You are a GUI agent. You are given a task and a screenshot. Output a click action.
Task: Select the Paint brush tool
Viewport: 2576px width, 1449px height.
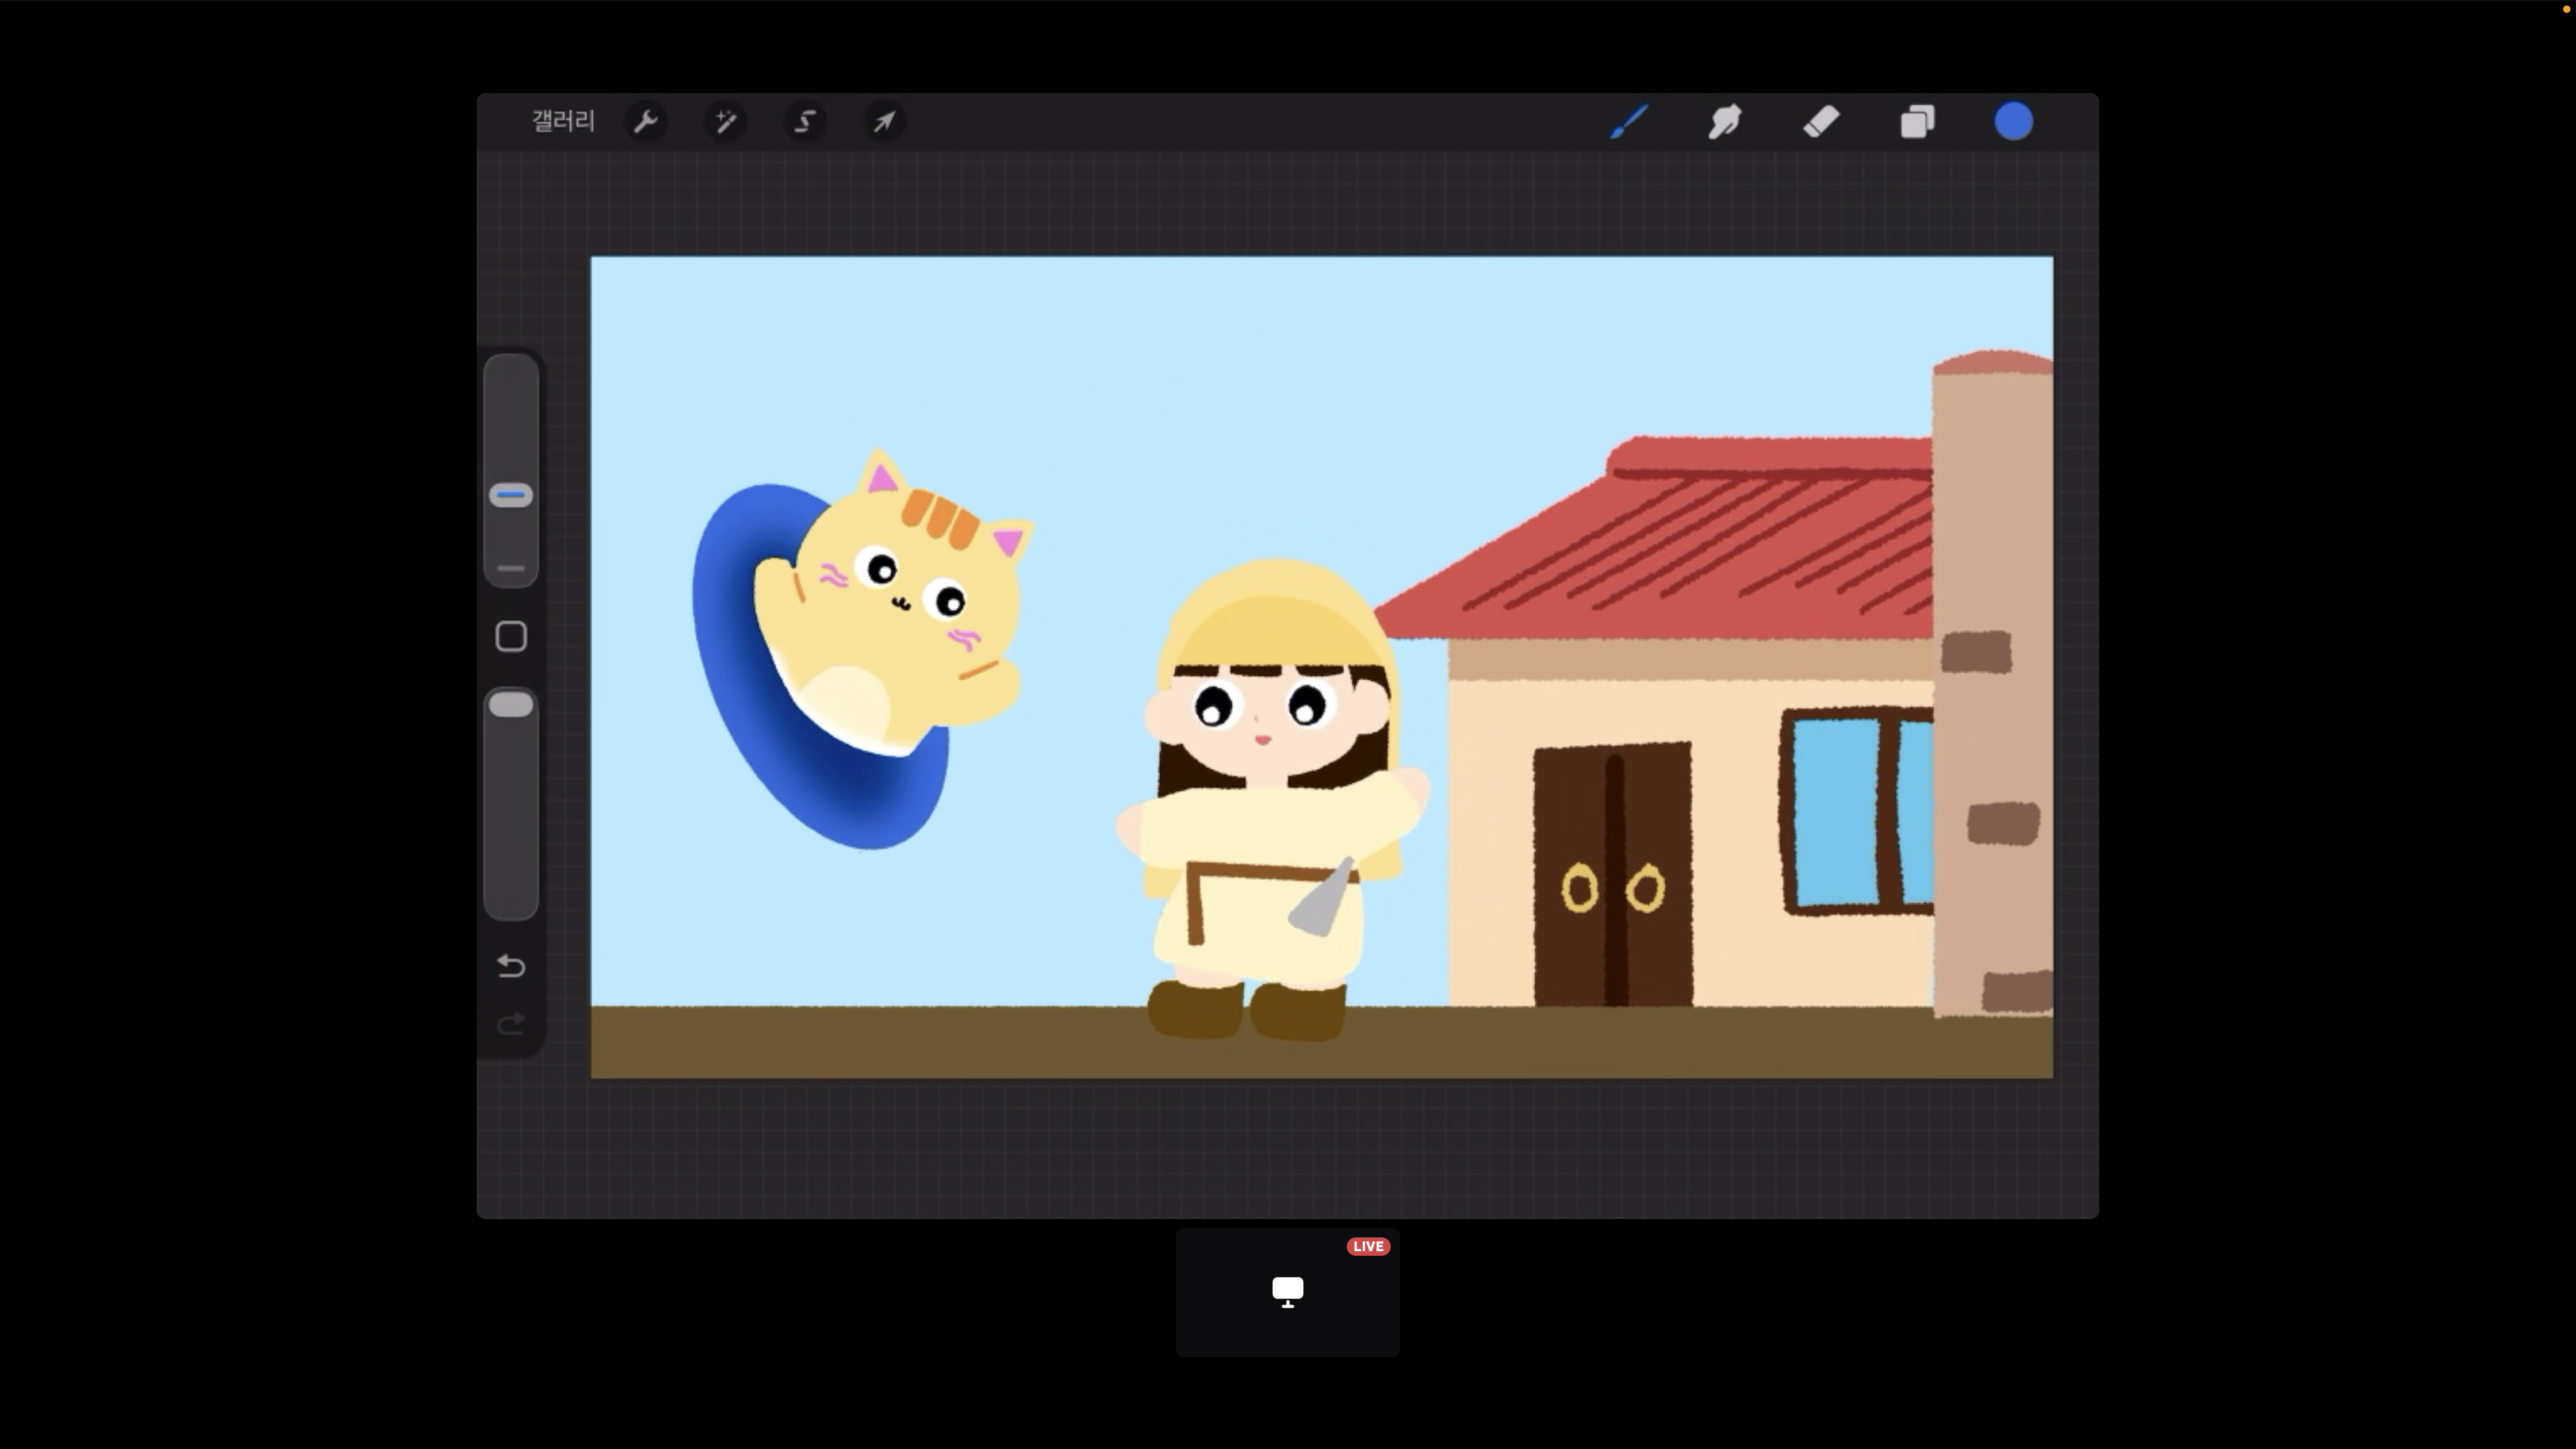(x=1629, y=121)
